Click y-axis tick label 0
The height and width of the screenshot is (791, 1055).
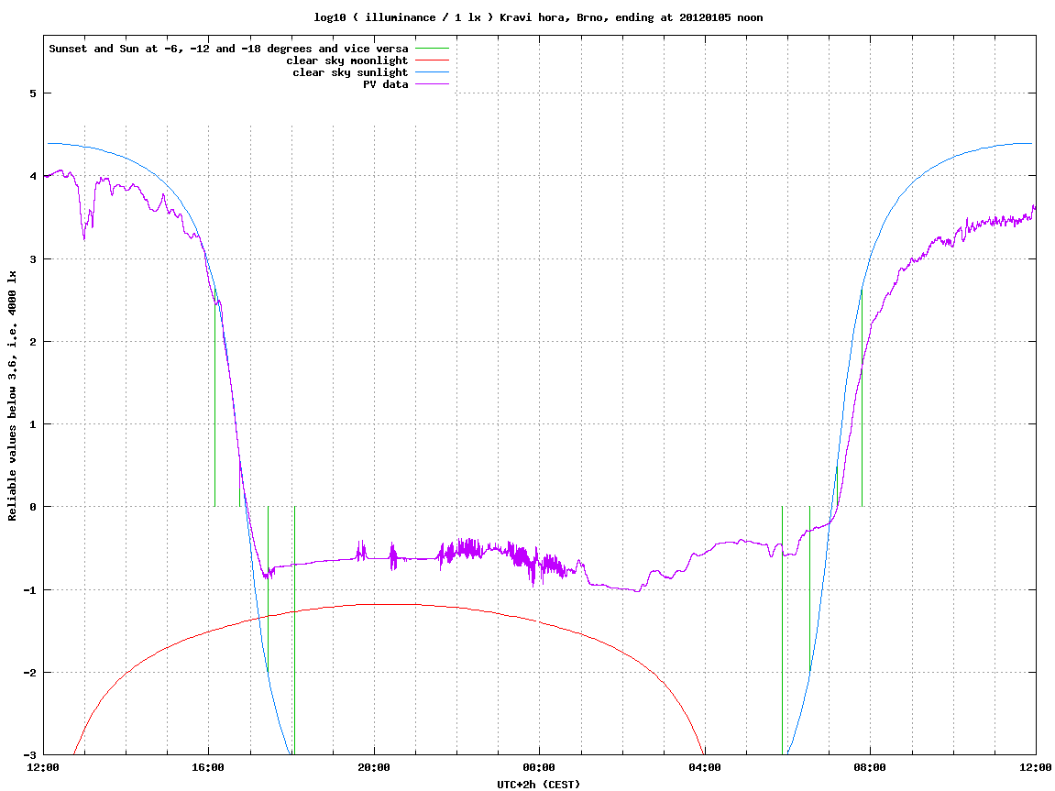32,507
